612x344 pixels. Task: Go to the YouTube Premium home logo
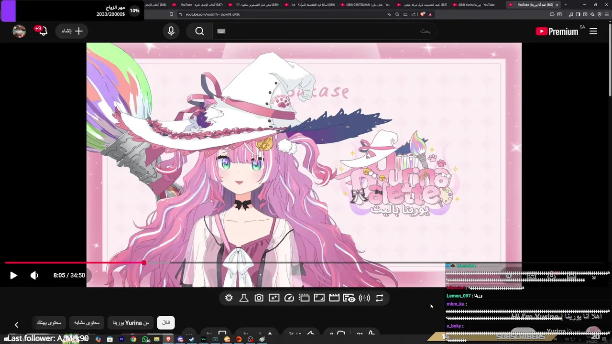557,31
